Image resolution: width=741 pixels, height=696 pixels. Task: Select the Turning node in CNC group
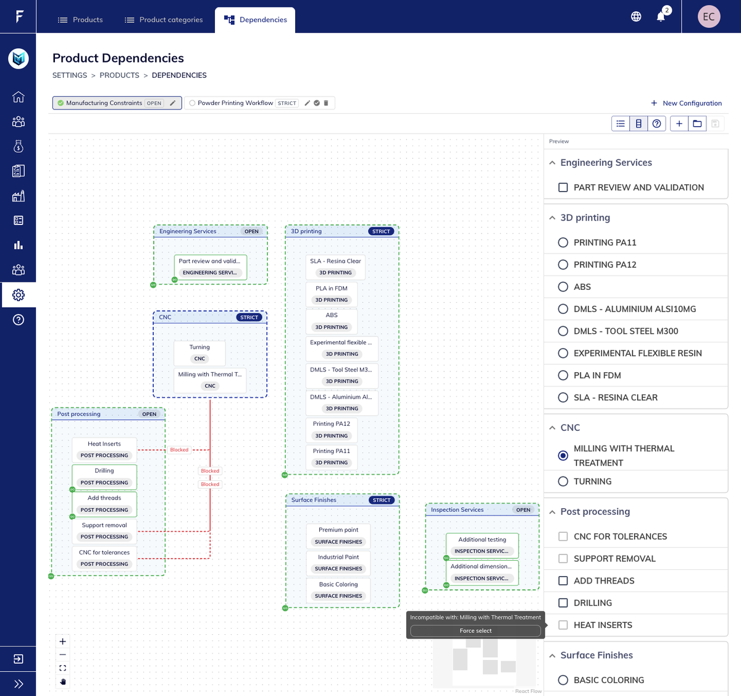point(199,353)
